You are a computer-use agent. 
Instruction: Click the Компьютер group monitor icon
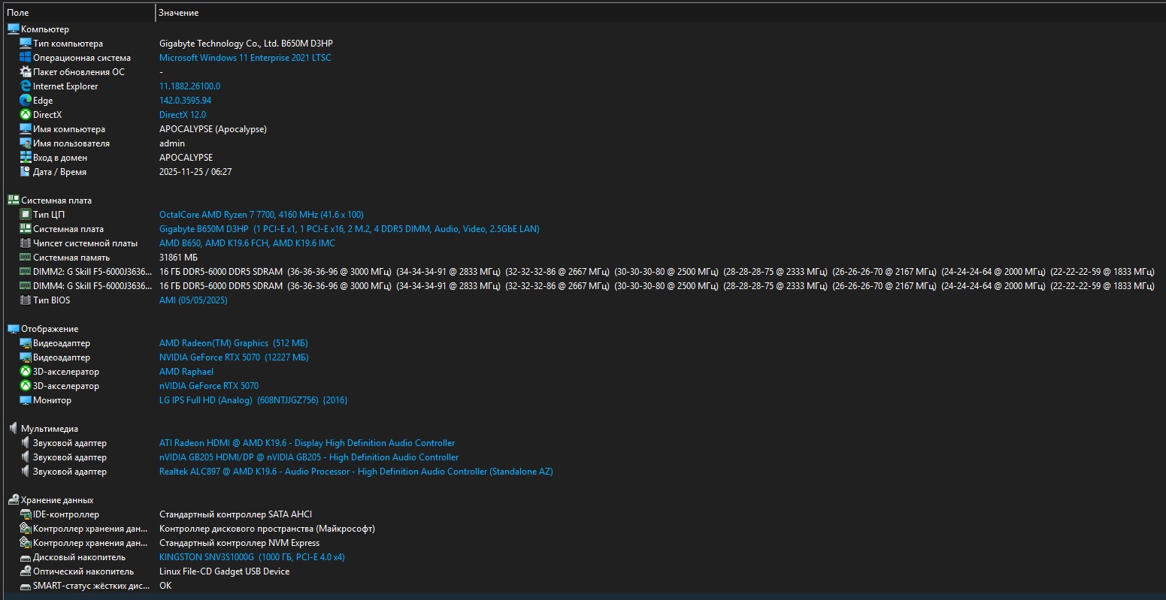(x=13, y=29)
